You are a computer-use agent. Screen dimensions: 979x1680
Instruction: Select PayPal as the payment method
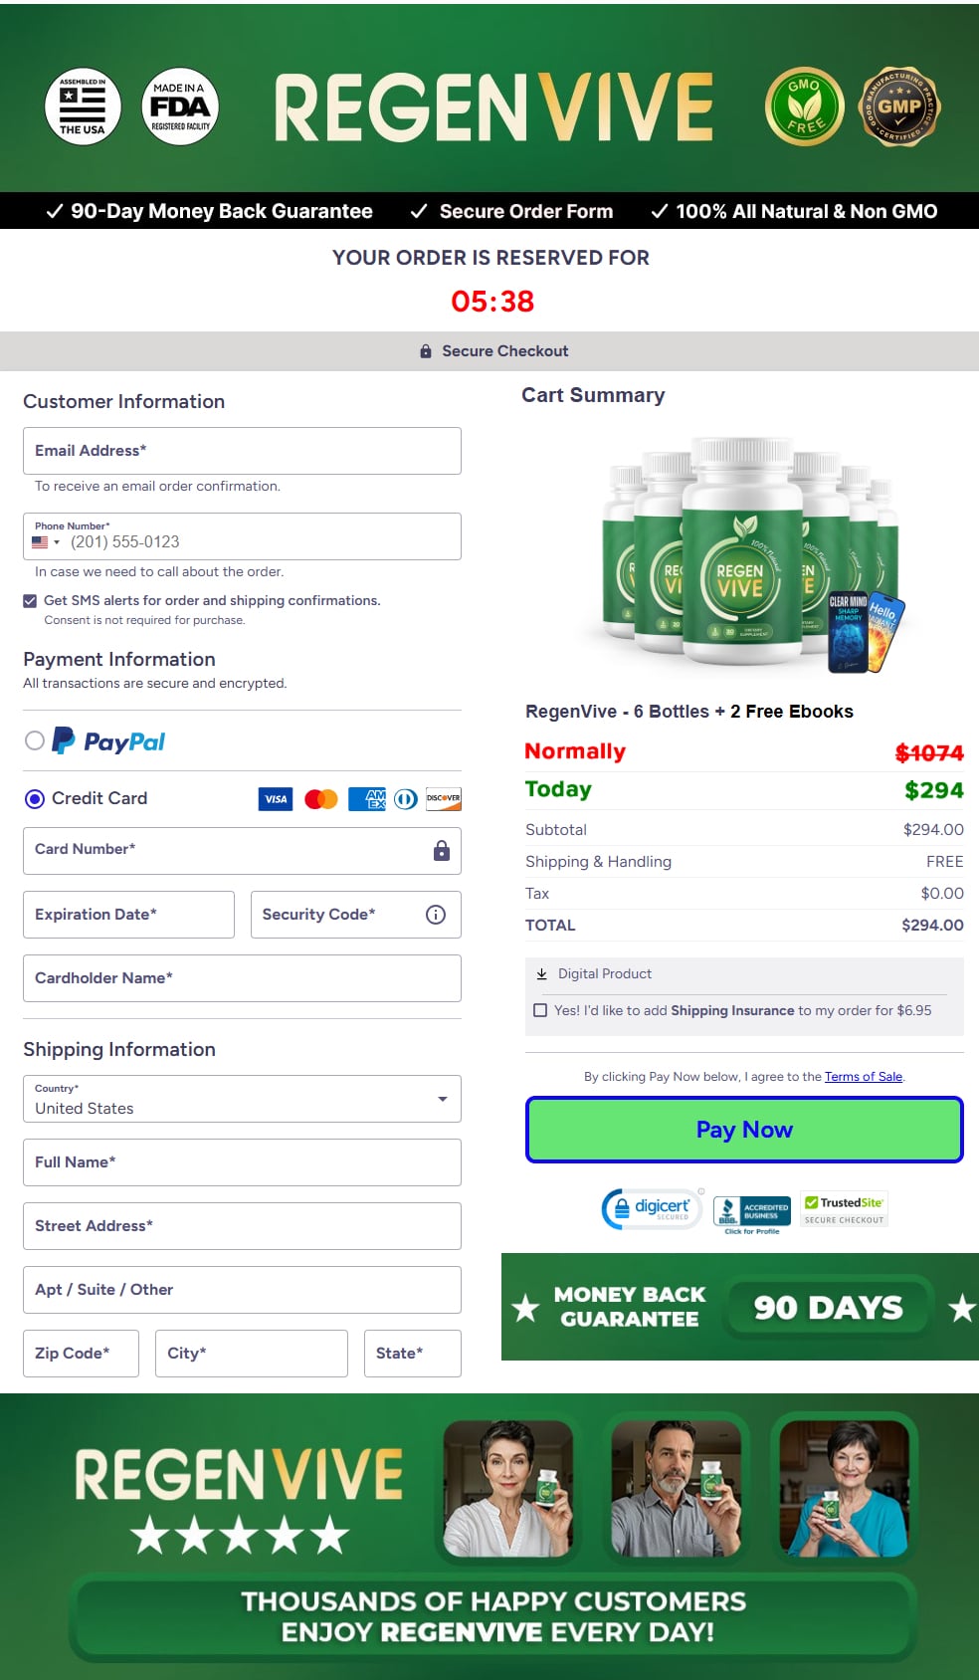pyautogui.click(x=35, y=740)
